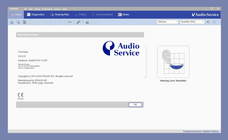Click the hearing aid transfer arrow icon
Viewport: 228px width, 140px height.
(x=70, y=22)
